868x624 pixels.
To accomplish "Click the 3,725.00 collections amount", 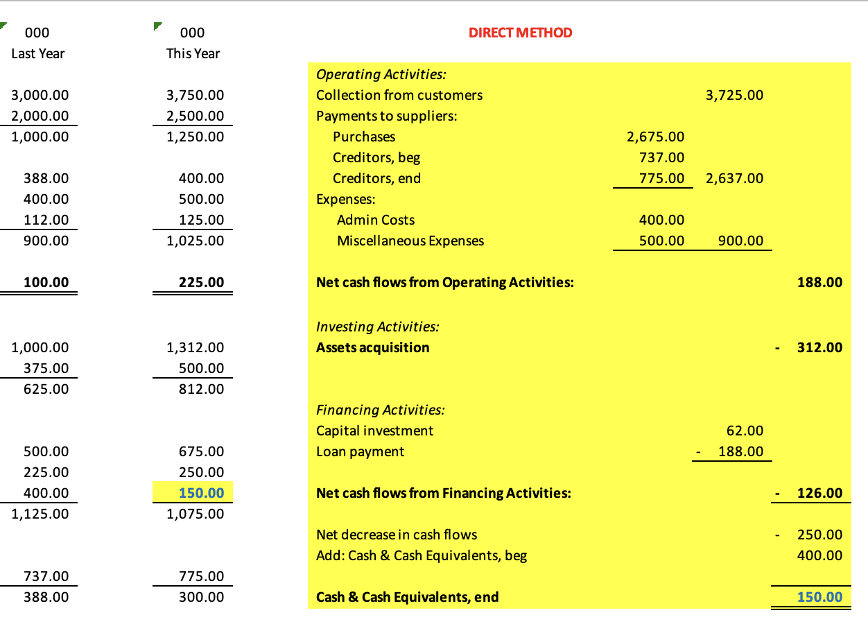I will point(734,95).
